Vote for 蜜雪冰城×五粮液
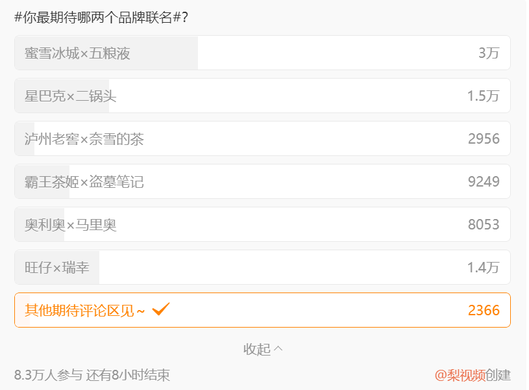 coord(78,53)
